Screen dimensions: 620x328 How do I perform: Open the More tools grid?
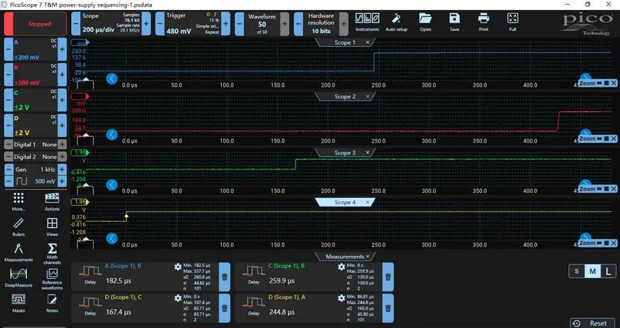[18, 202]
